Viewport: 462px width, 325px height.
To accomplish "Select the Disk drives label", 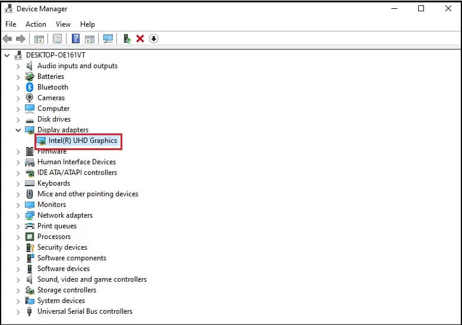I will point(54,119).
